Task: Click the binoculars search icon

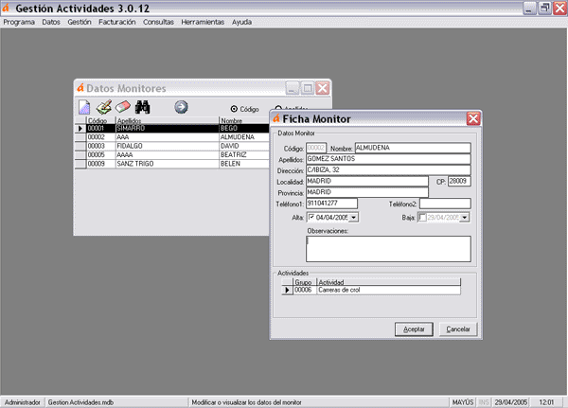Action: coord(144,108)
